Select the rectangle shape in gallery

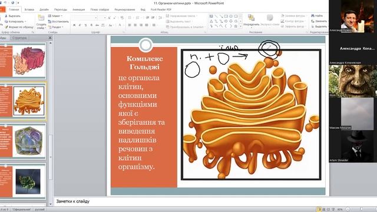tap(226, 16)
